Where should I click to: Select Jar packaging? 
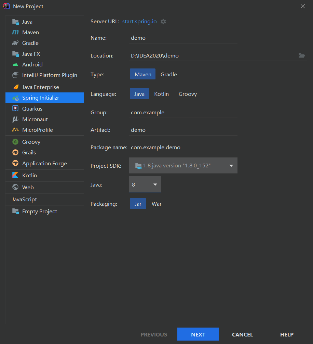tap(138, 204)
